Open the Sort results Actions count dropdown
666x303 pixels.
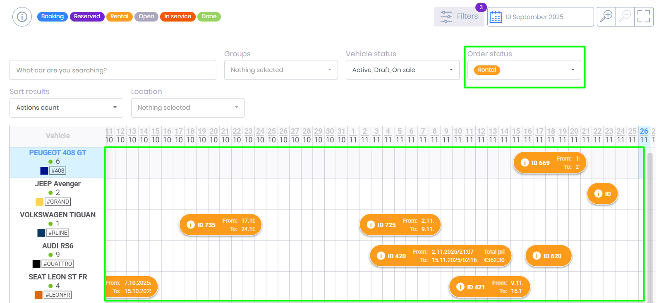tap(66, 108)
